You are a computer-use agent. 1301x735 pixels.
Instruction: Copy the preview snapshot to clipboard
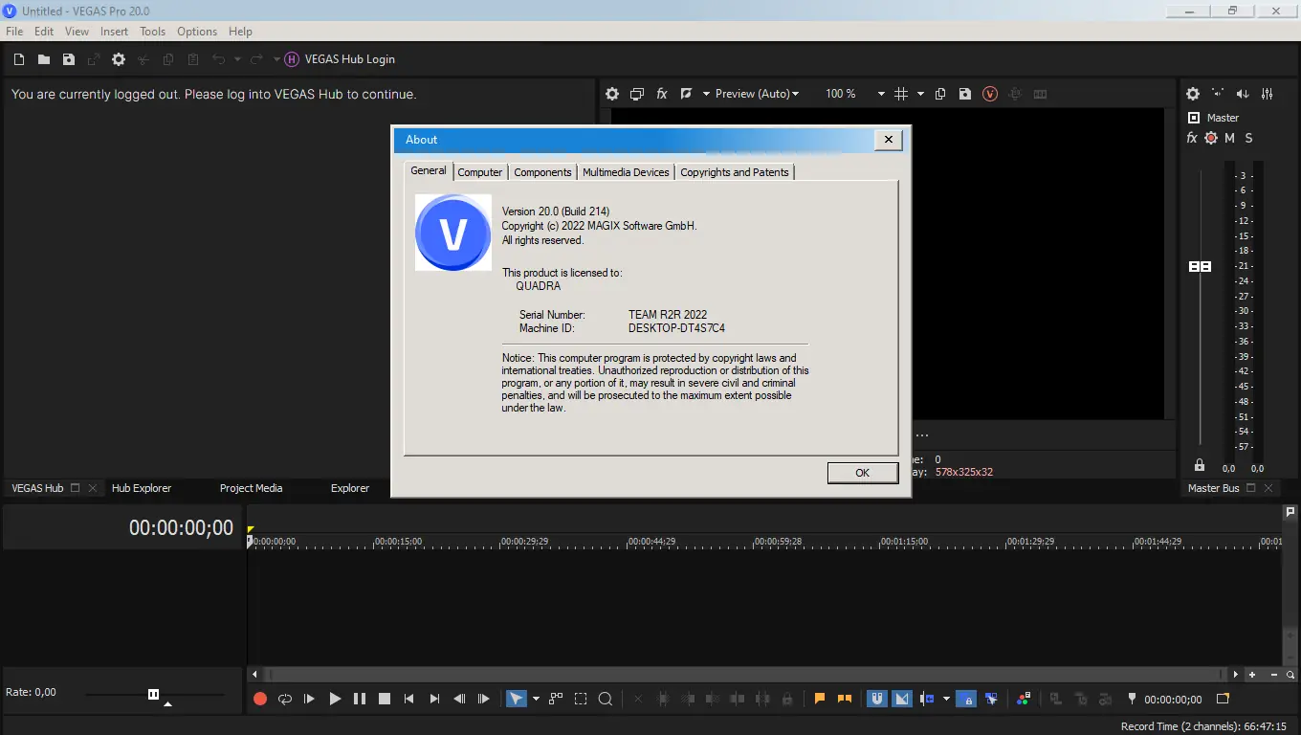coord(940,94)
